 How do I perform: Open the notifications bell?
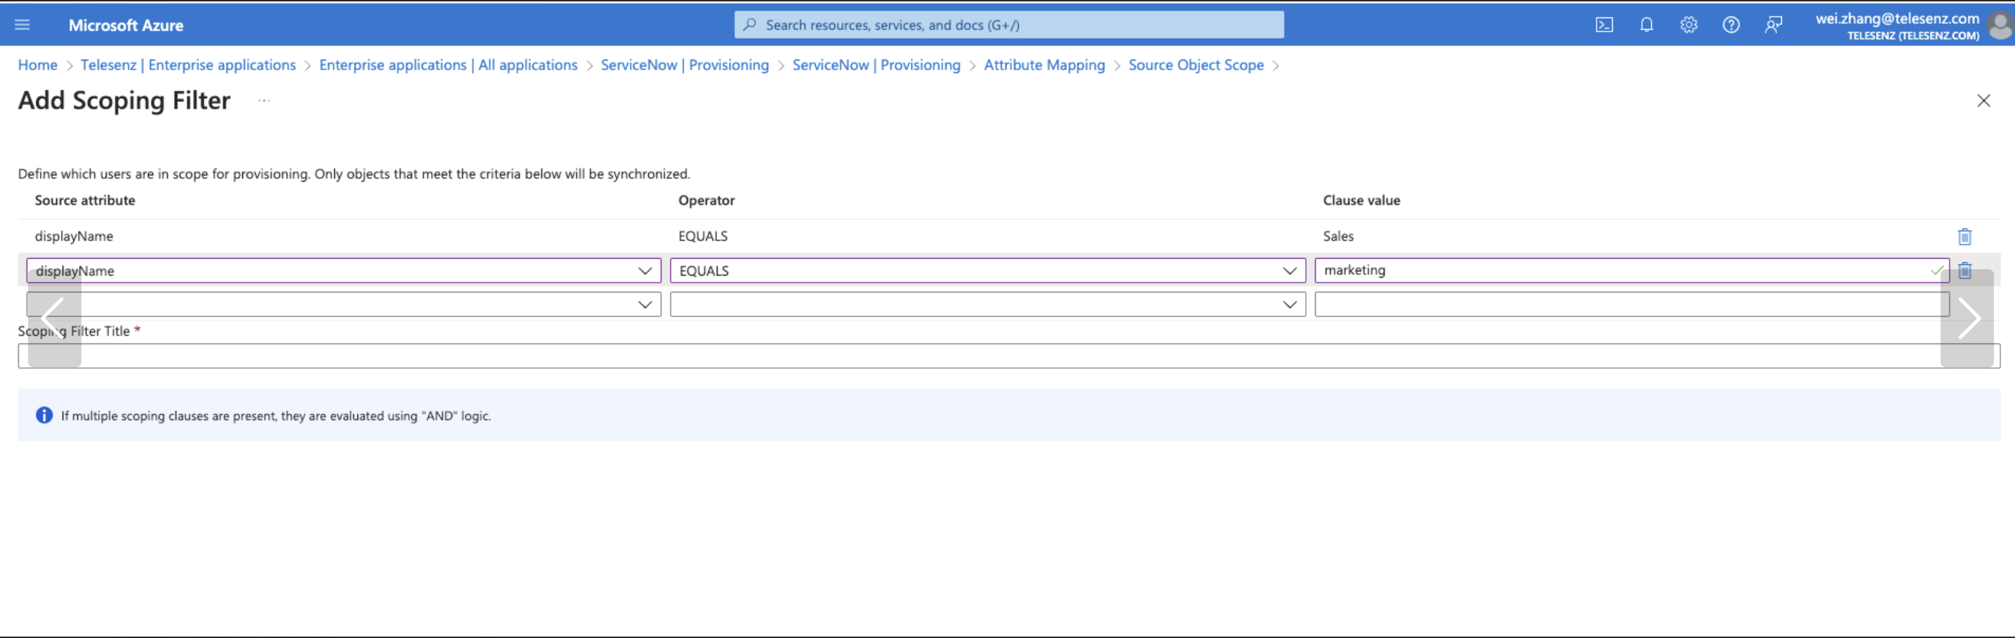point(1646,25)
